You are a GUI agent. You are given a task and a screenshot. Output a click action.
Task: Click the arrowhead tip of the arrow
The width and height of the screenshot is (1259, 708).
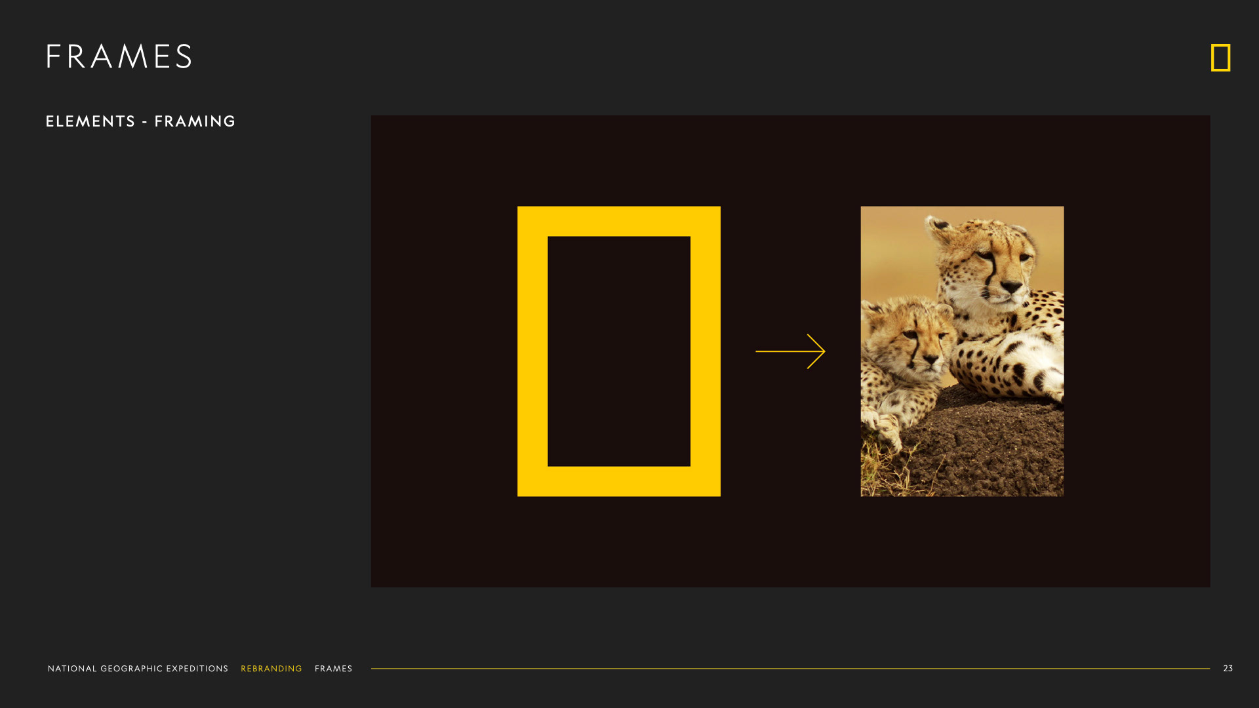[823, 351]
